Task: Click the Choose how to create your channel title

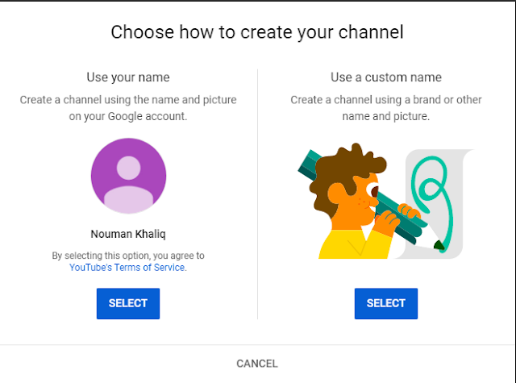Action: (x=257, y=32)
